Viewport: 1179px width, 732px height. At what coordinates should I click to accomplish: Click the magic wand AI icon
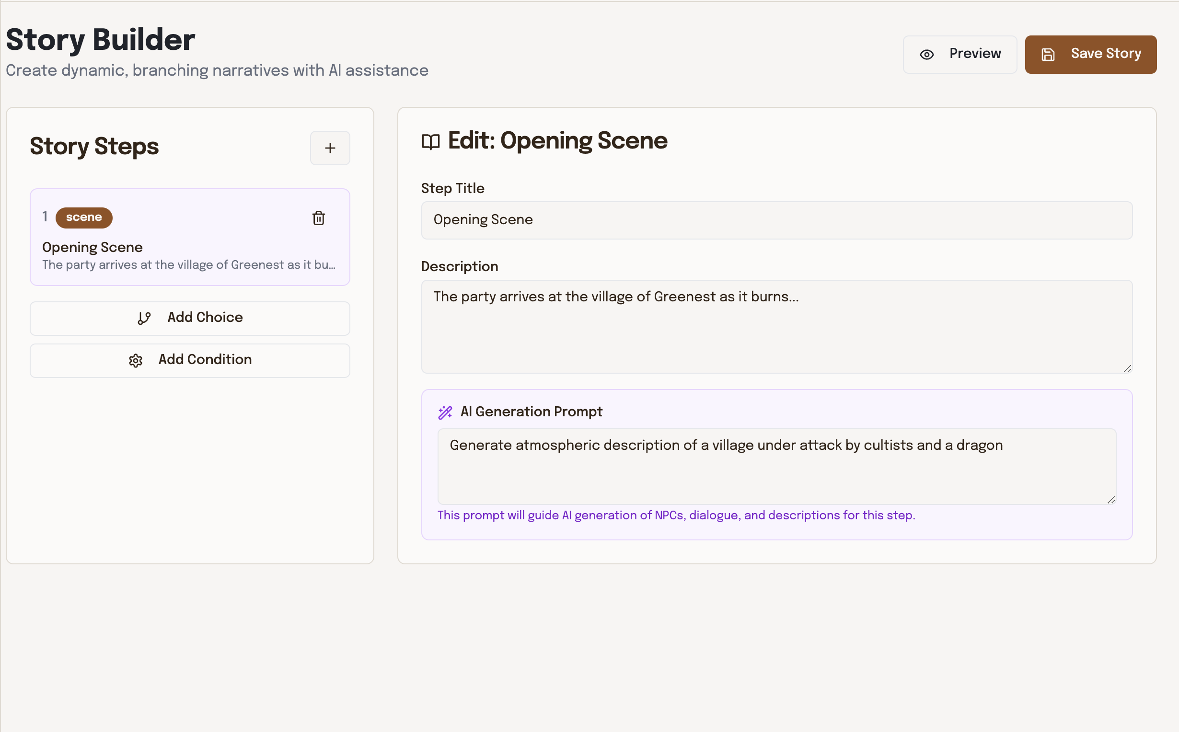[445, 412]
